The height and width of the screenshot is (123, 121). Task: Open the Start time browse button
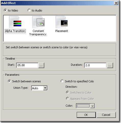click(x=41, y=65)
